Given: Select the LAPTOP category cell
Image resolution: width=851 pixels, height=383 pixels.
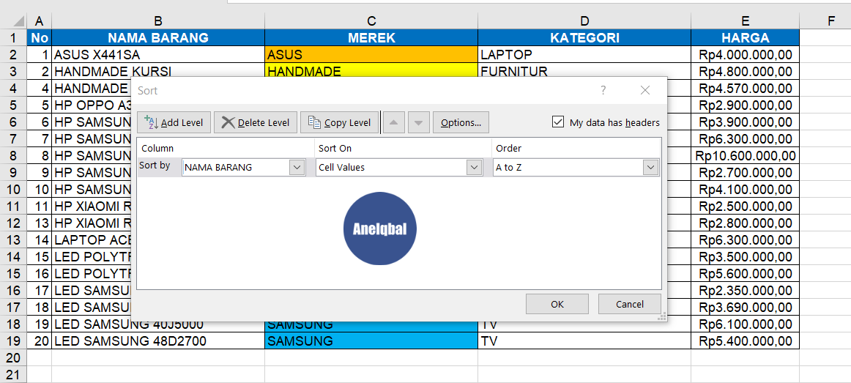Looking at the screenshot, I should pyautogui.click(x=584, y=54).
